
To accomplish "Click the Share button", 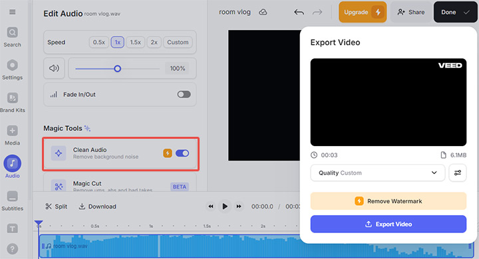I will pyautogui.click(x=411, y=12).
